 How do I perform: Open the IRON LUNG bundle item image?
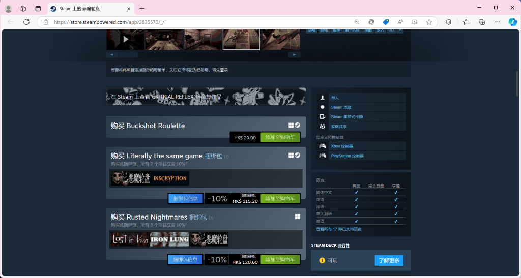pos(169,239)
